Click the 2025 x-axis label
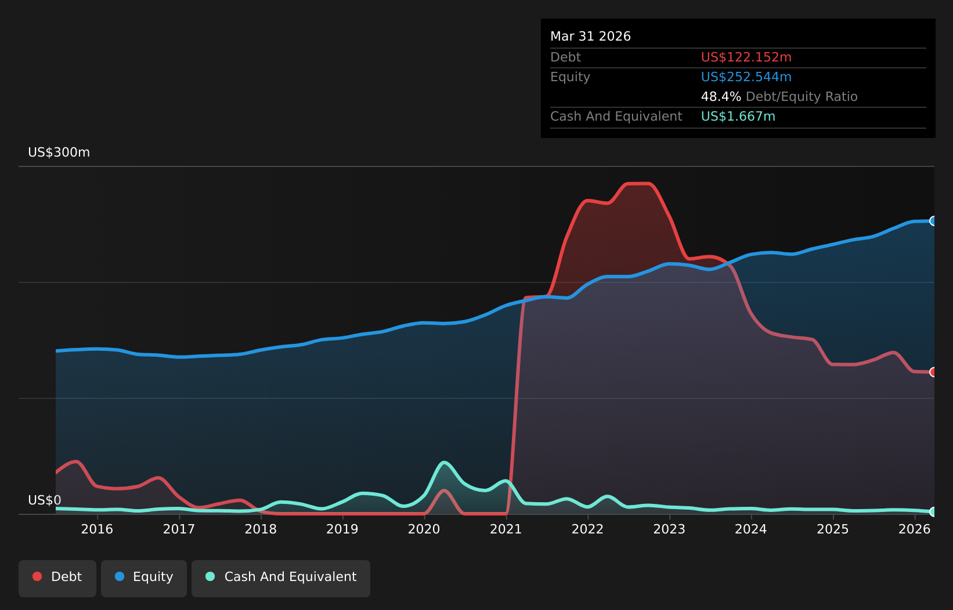The width and height of the screenshot is (953, 610). pyautogui.click(x=833, y=529)
